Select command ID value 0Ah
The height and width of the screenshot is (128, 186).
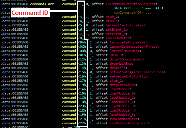83,42
